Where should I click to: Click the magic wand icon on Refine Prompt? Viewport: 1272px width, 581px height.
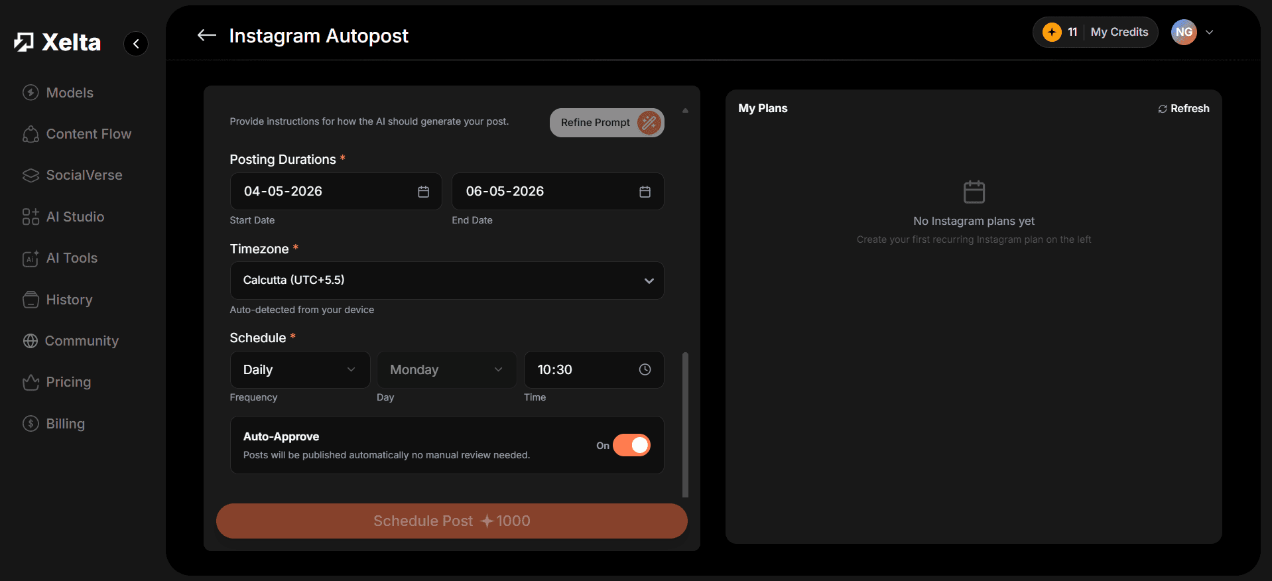coord(649,123)
